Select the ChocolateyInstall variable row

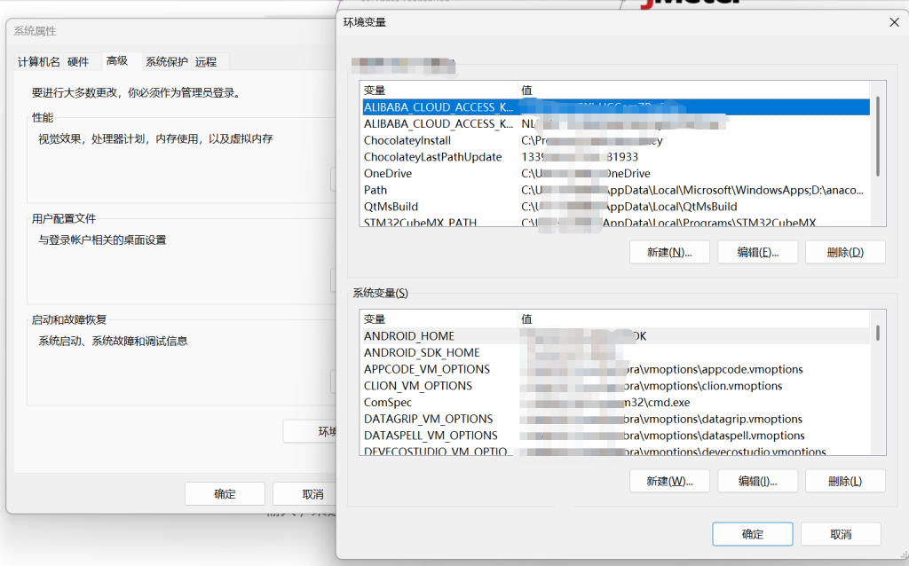(x=407, y=140)
